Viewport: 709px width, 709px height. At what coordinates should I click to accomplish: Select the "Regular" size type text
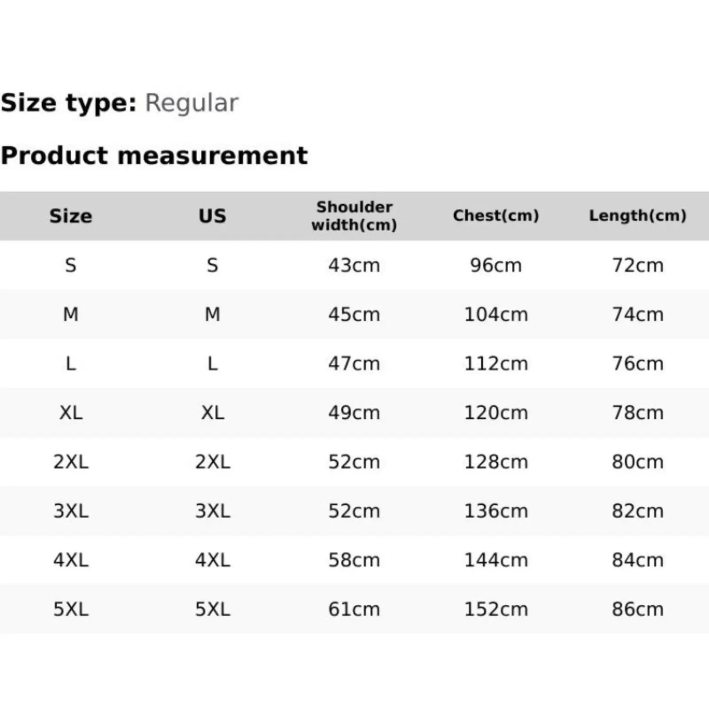coord(191,103)
